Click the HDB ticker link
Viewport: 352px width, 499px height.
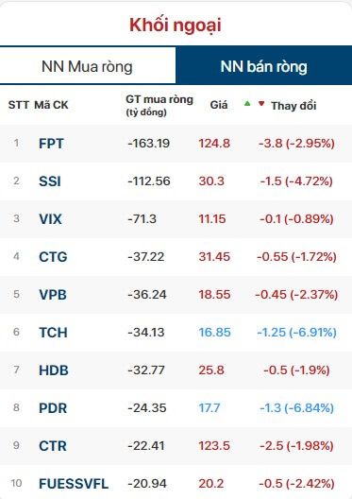click(54, 370)
